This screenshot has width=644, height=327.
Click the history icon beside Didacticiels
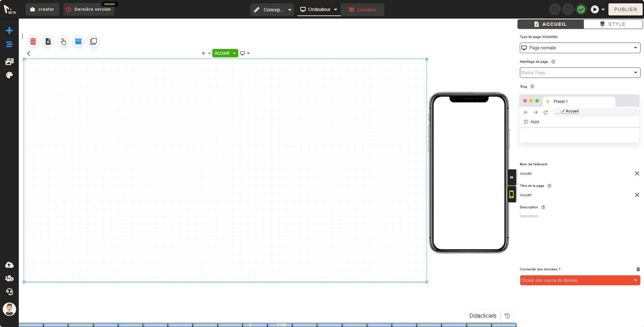(x=507, y=316)
